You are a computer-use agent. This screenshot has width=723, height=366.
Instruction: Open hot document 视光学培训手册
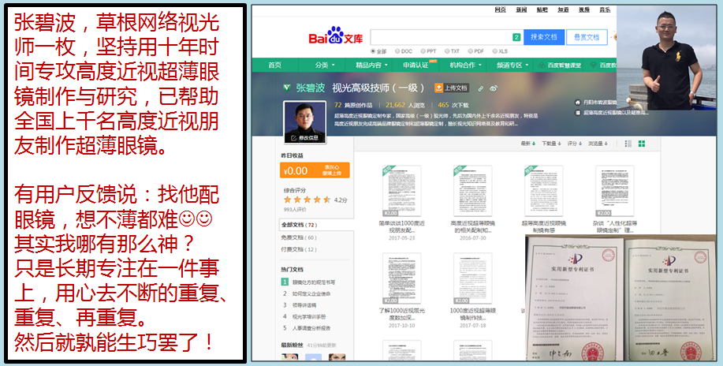coord(309,316)
